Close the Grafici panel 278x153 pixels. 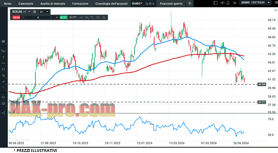tap(153, 4)
